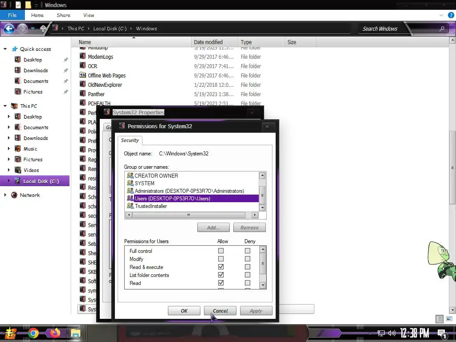Check Deny for Read permission
The image size is (456, 342).
pos(248,283)
